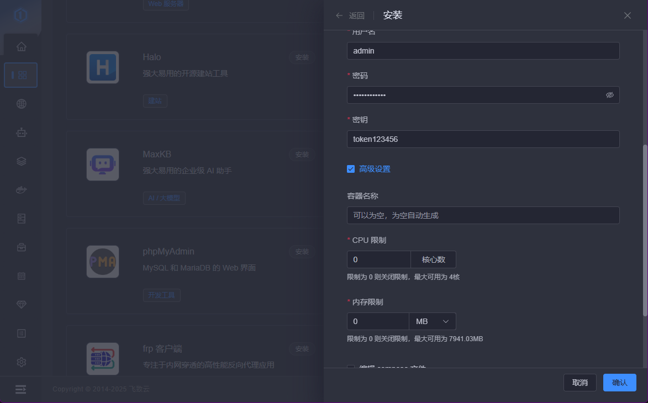Open the AI robot section in sidebar
Screen dimensions: 648x403
pyautogui.click(x=21, y=132)
